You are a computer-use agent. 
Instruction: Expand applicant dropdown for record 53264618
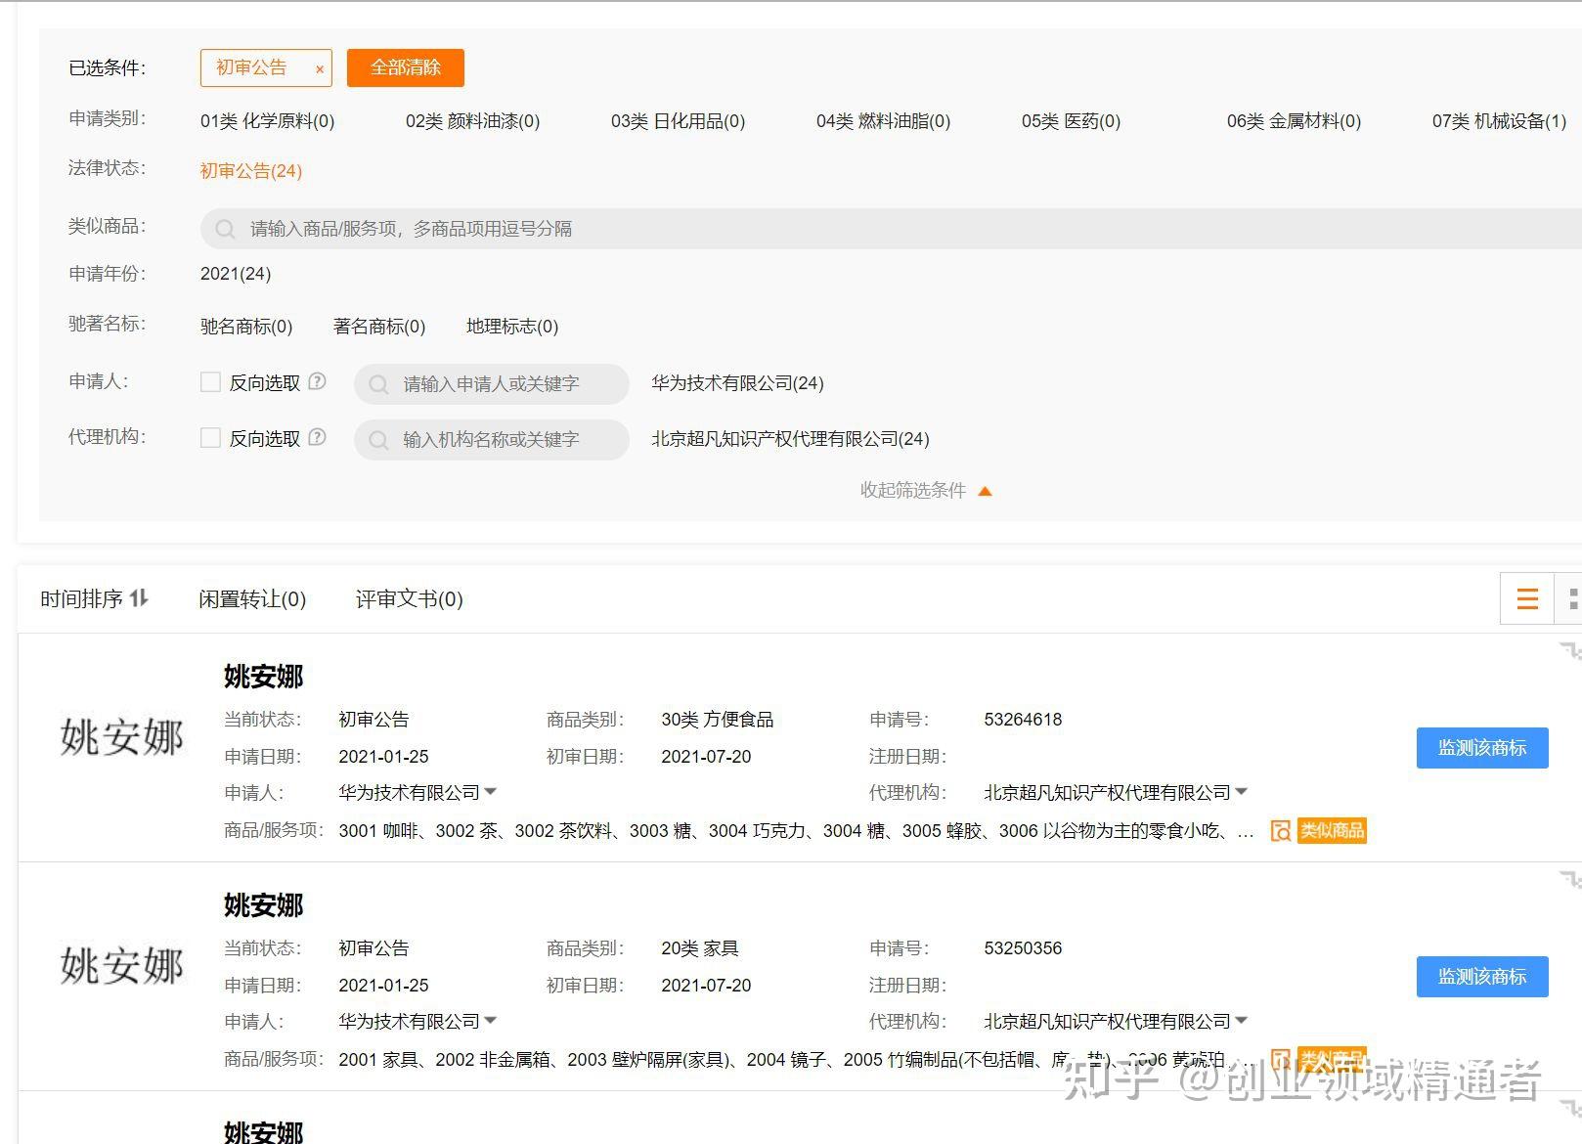(x=491, y=792)
